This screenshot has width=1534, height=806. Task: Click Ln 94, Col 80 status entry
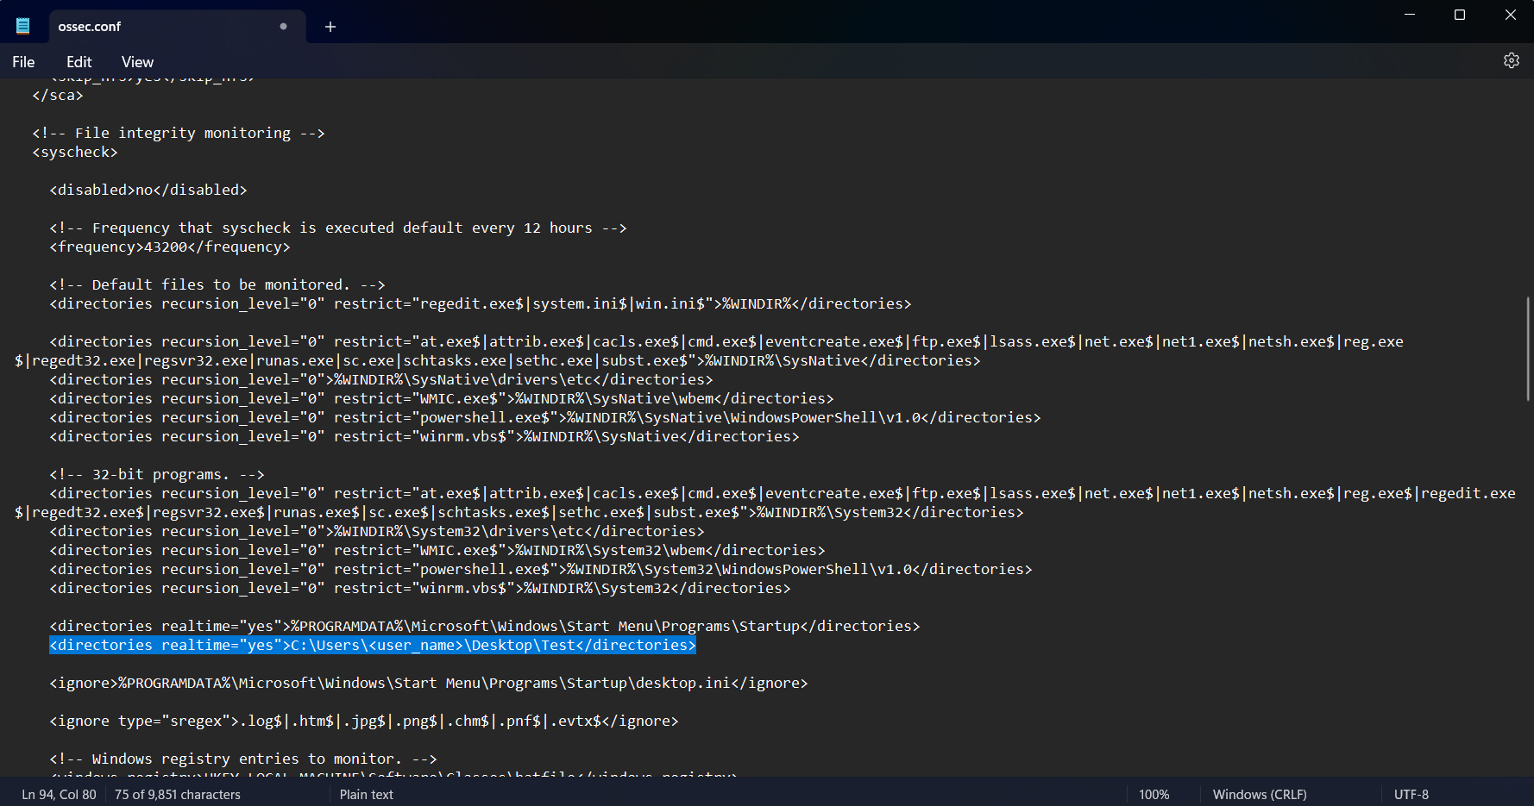pos(60,795)
